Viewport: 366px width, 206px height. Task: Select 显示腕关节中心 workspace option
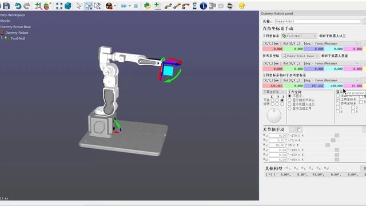(x=290, y=100)
